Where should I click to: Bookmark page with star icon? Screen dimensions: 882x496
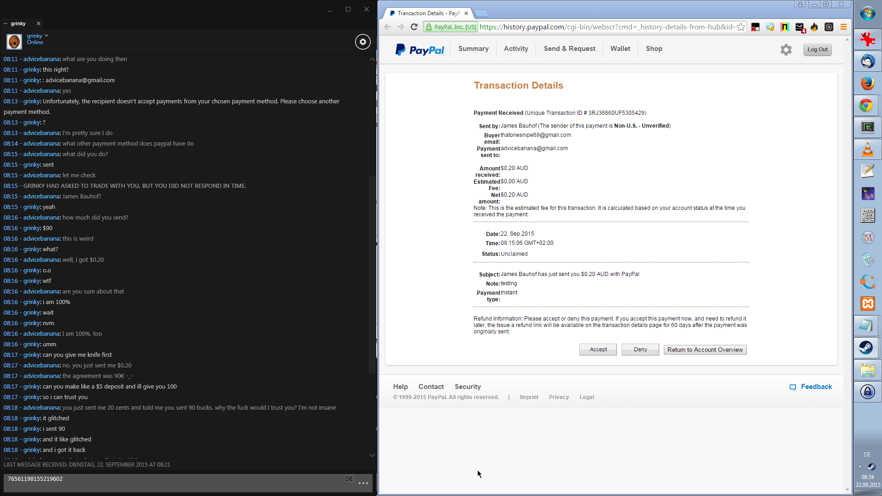pos(741,27)
